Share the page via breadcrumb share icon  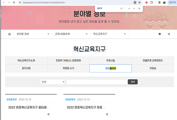[169, 34]
